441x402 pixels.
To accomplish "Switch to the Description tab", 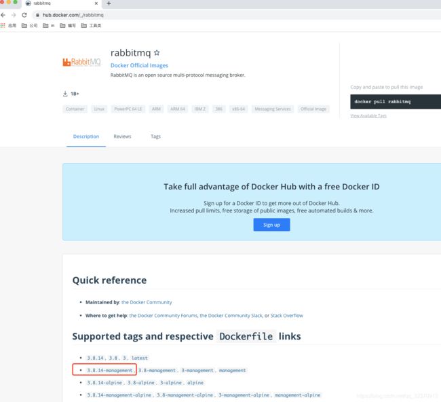I will 86,136.
